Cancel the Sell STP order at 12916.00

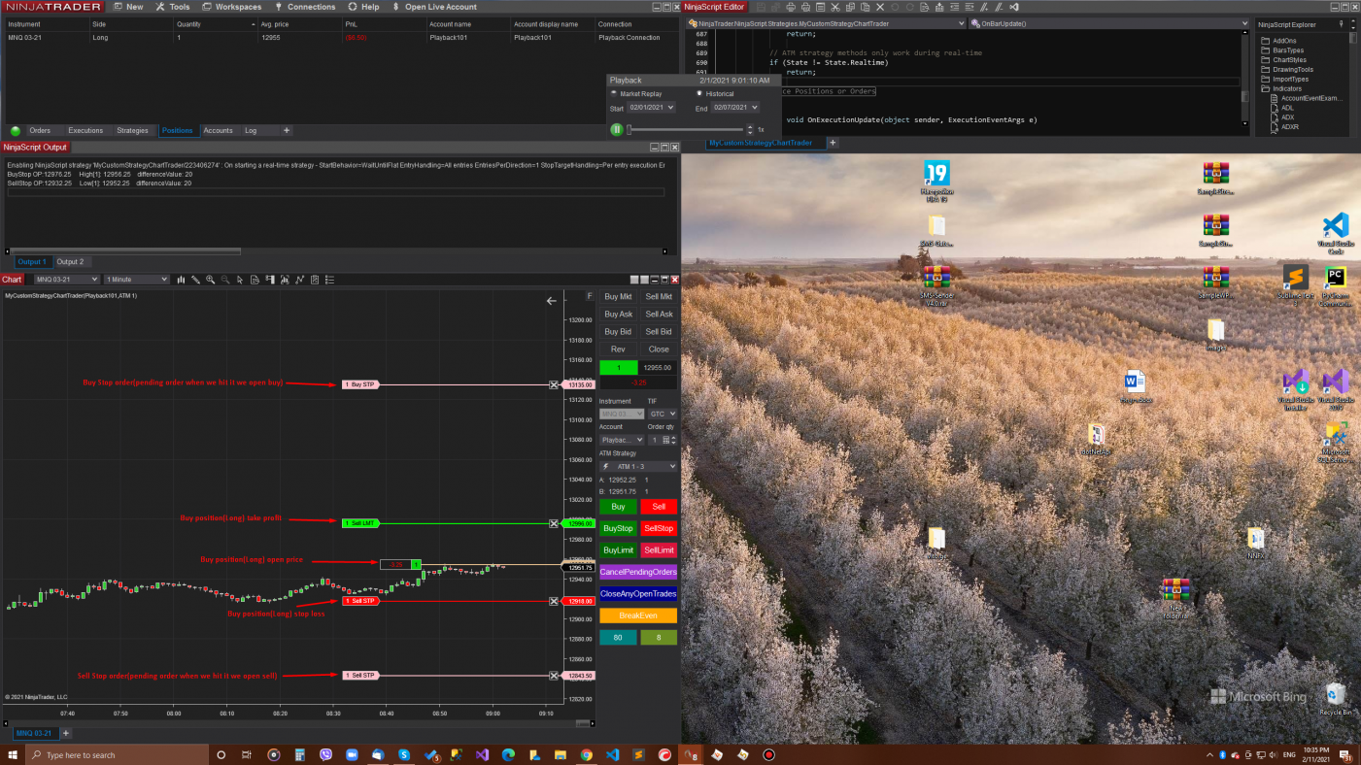[x=554, y=601]
